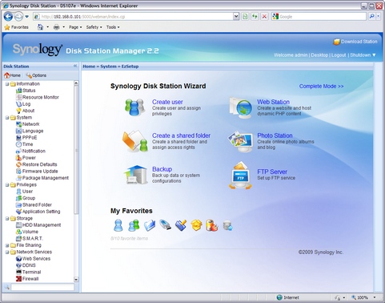Open the Photo Station icon
385x303 pixels.
(240, 141)
